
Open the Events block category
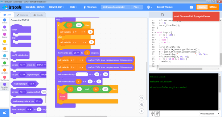5,43
